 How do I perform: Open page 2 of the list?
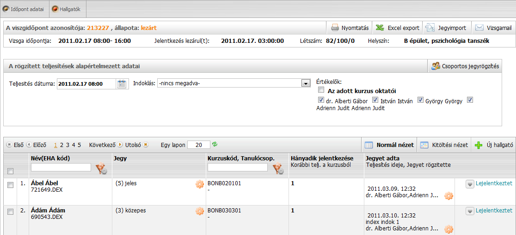coord(61,145)
